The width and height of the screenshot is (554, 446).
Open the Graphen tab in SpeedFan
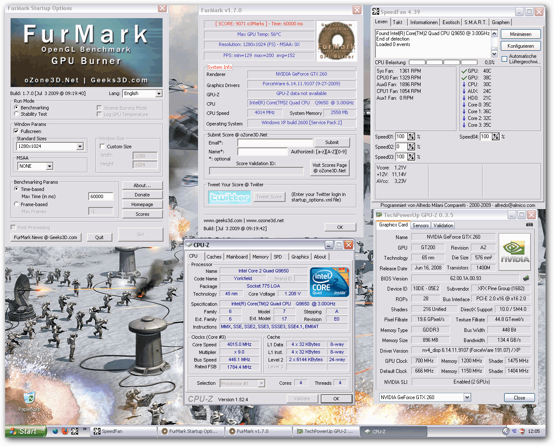click(500, 22)
